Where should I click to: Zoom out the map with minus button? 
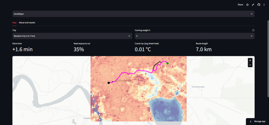pos(250,65)
